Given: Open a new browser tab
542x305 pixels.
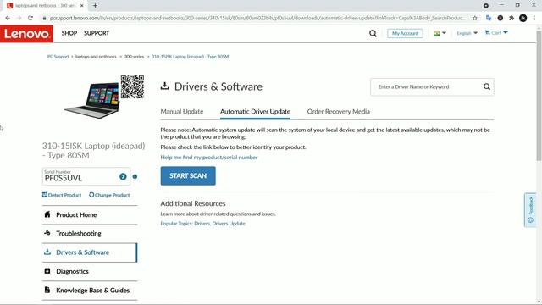Looking at the screenshot, I should [95, 6].
